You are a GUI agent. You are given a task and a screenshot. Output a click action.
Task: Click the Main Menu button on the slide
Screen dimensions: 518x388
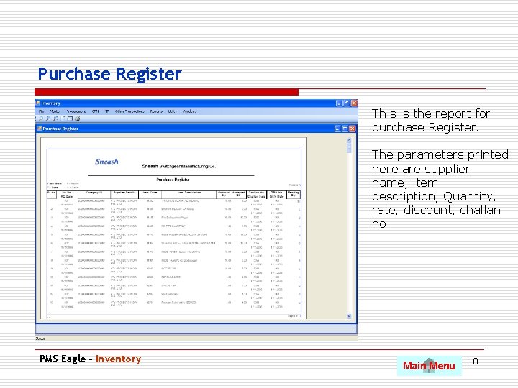pyautogui.click(x=429, y=366)
